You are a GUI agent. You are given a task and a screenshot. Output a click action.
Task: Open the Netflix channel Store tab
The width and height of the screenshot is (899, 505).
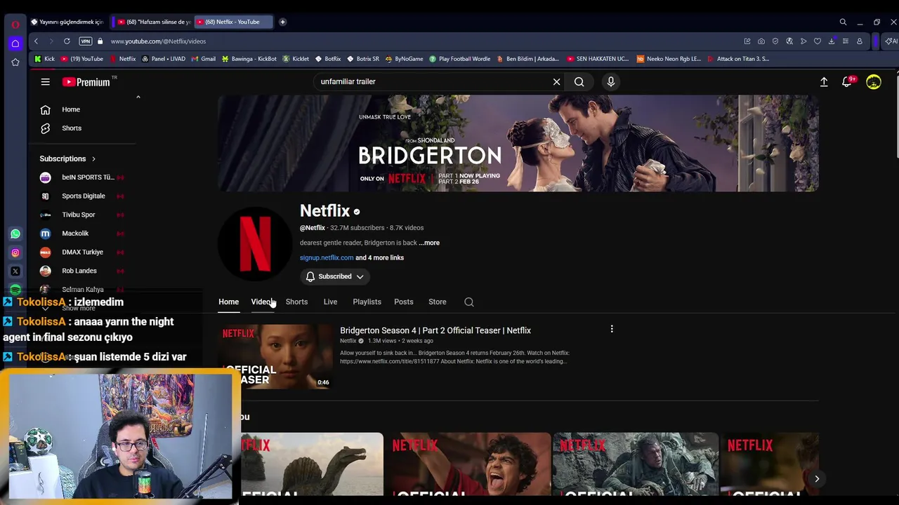[x=438, y=302]
